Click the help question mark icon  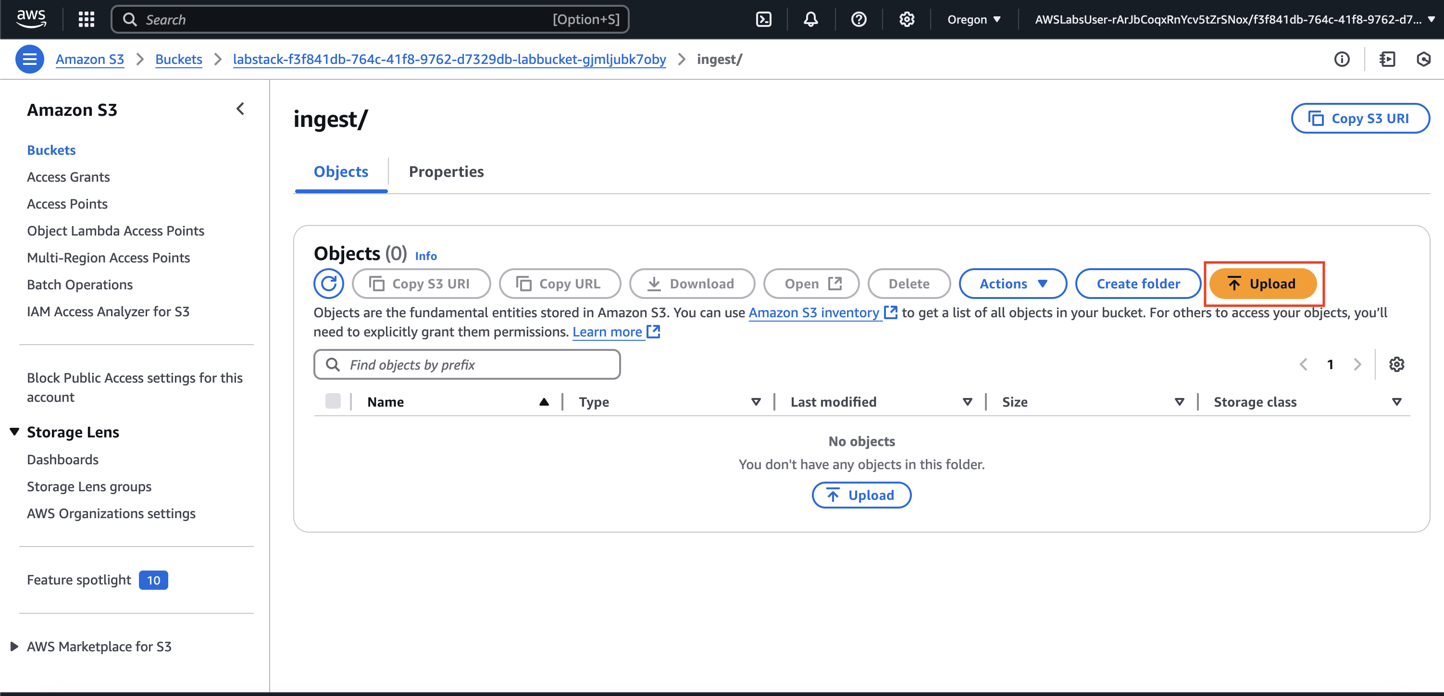coord(858,20)
